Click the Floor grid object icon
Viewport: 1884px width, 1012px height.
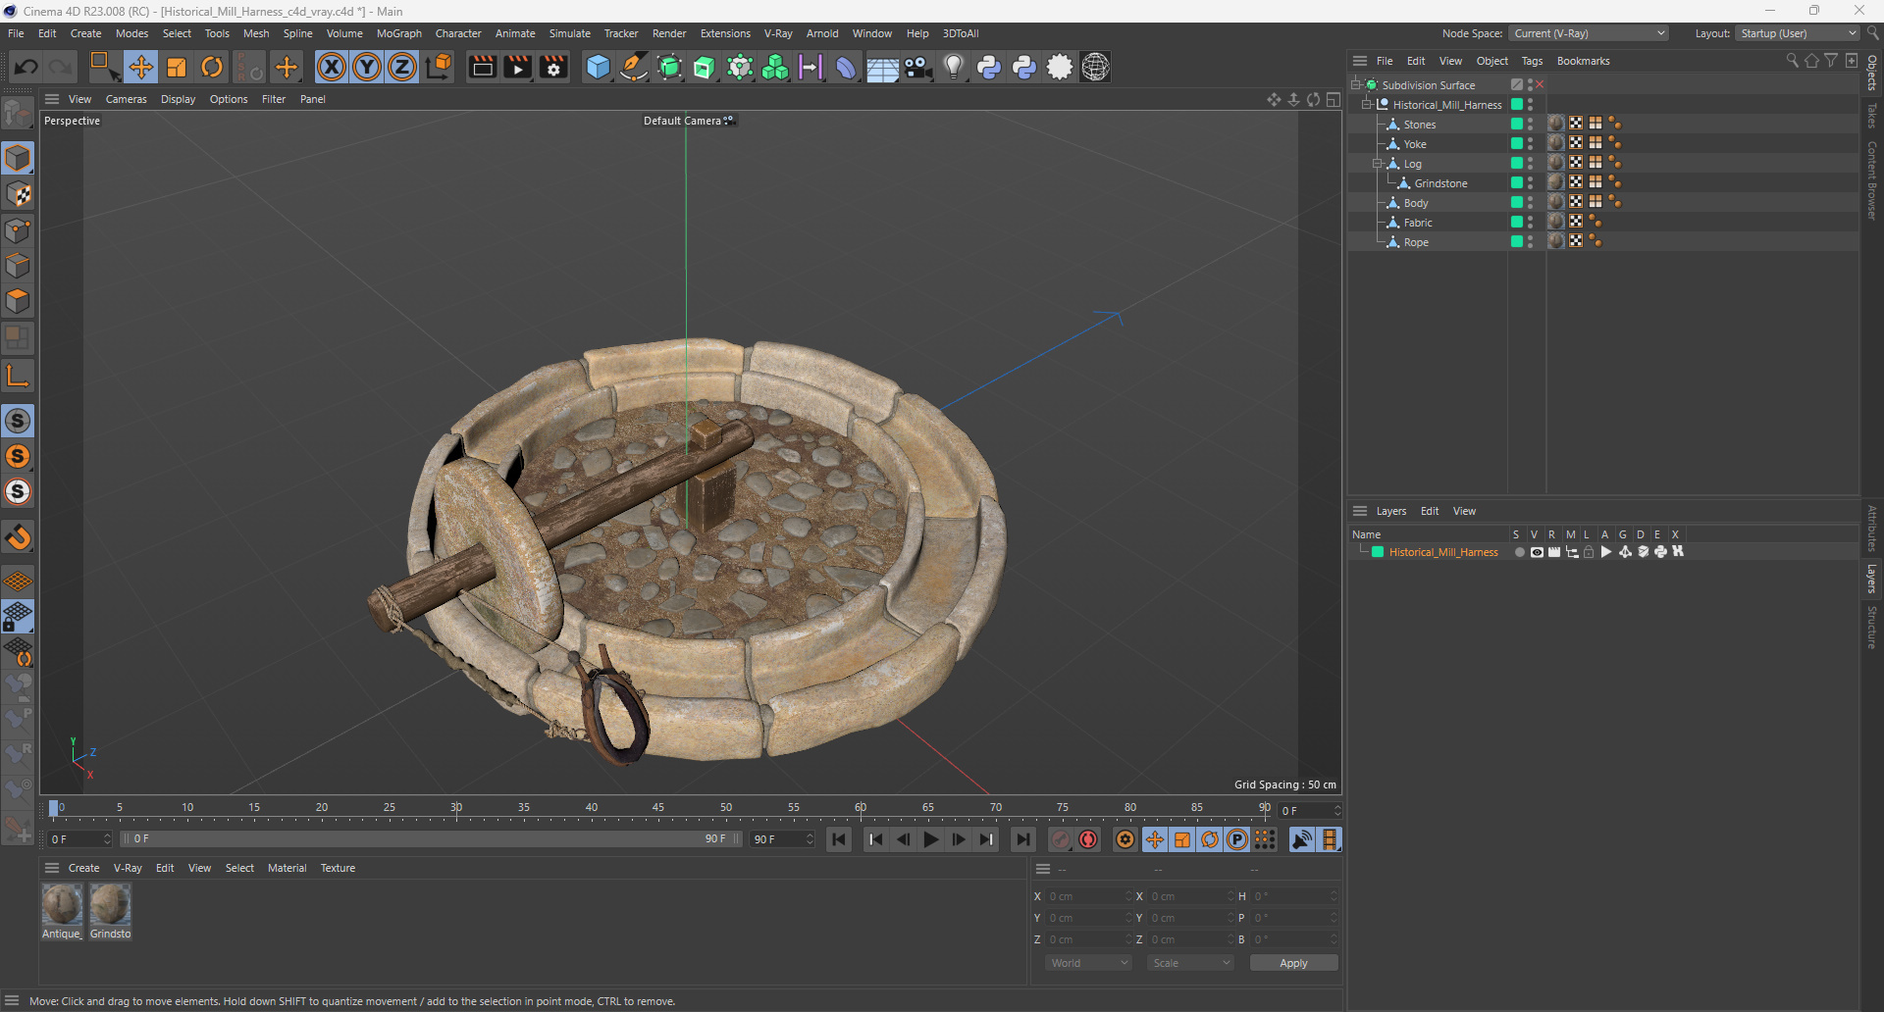882,68
